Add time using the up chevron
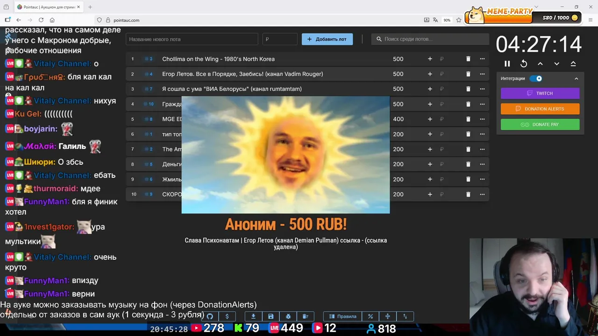The width and height of the screenshot is (598, 336). (x=540, y=63)
